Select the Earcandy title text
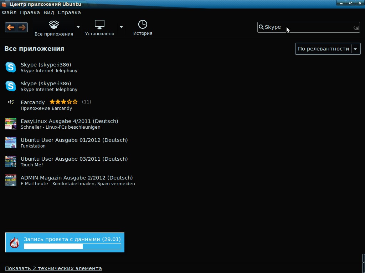The height and width of the screenshot is (273, 365). coord(32,102)
